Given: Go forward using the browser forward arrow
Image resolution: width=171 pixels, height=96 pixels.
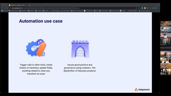Looking at the screenshot, I should click(5, 8).
